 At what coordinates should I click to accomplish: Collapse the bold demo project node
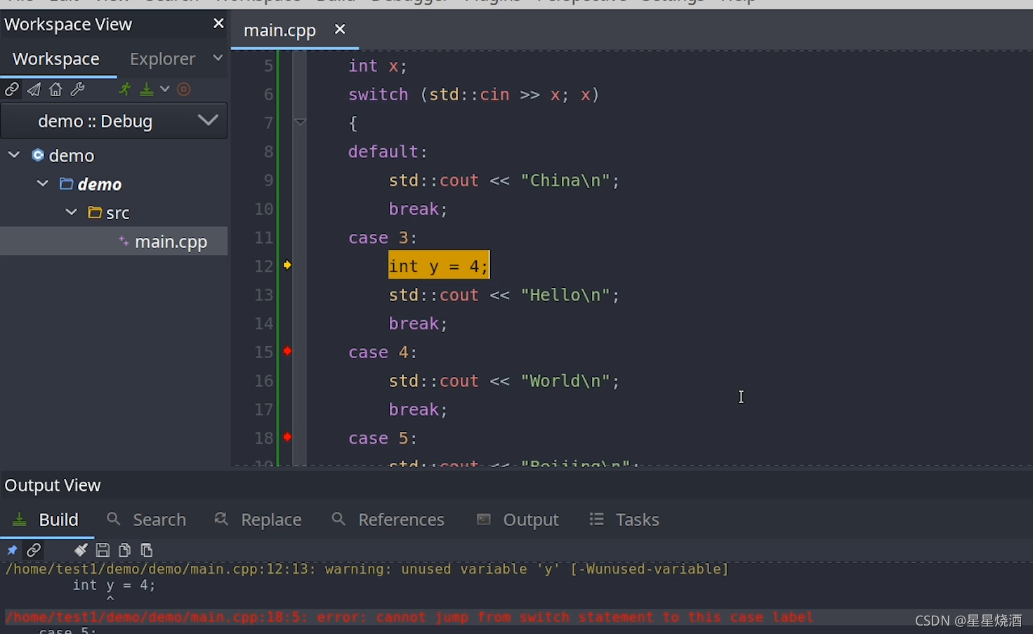tap(43, 184)
